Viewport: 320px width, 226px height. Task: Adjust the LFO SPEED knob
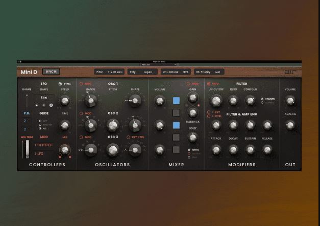(x=65, y=100)
